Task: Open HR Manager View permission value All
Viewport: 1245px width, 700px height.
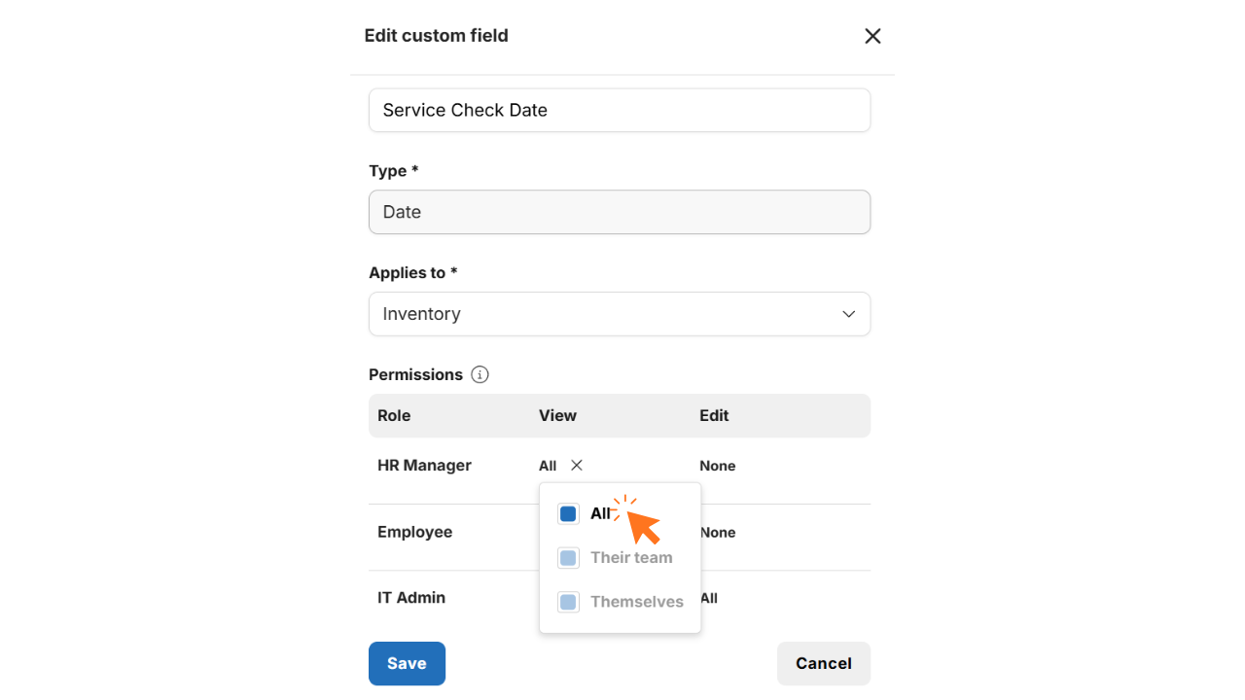Action: click(x=548, y=466)
